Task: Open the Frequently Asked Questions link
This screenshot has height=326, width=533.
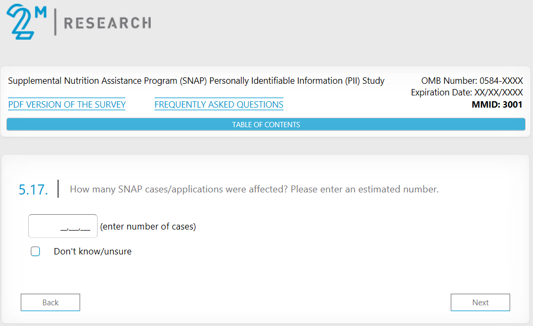Action: point(219,104)
